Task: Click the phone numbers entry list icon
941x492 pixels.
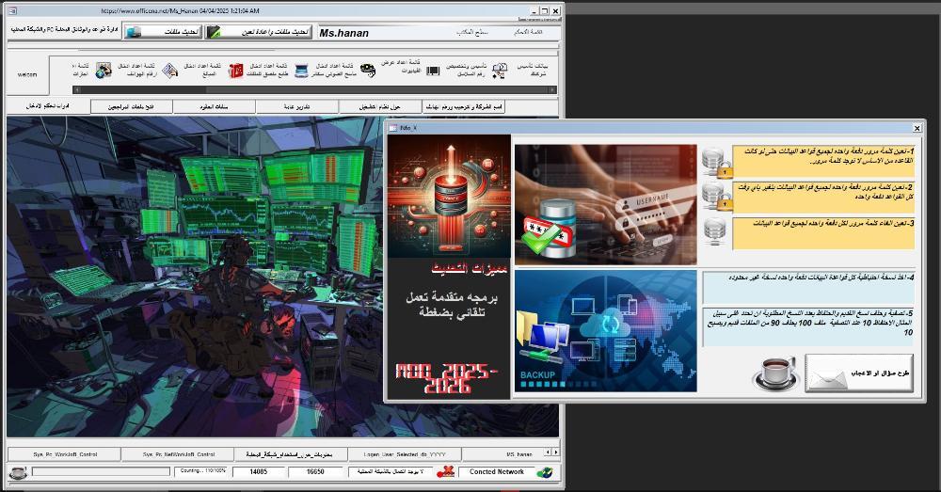Action: [170, 71]
